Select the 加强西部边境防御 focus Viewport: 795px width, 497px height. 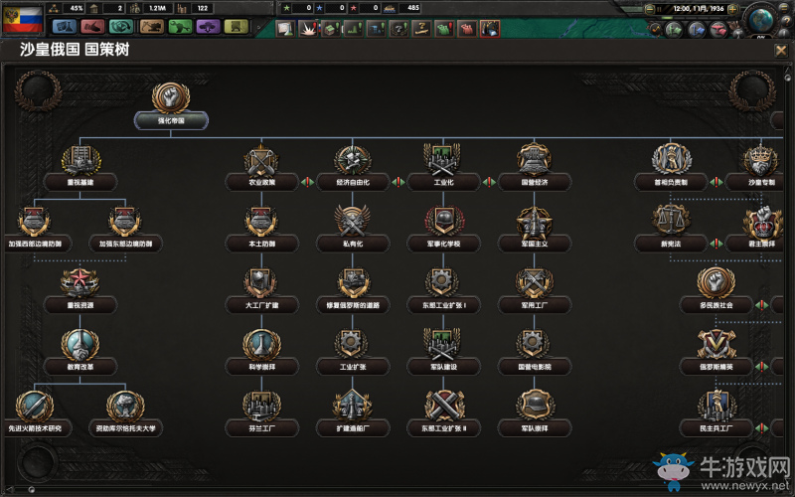pyautogui.click(x=35, y=244)
